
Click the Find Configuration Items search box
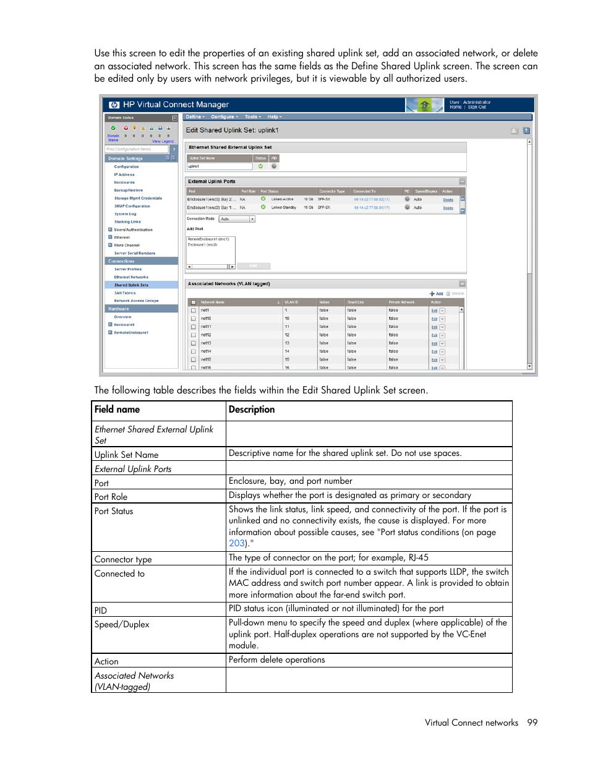pyautogui.click(x=137, y=149)
